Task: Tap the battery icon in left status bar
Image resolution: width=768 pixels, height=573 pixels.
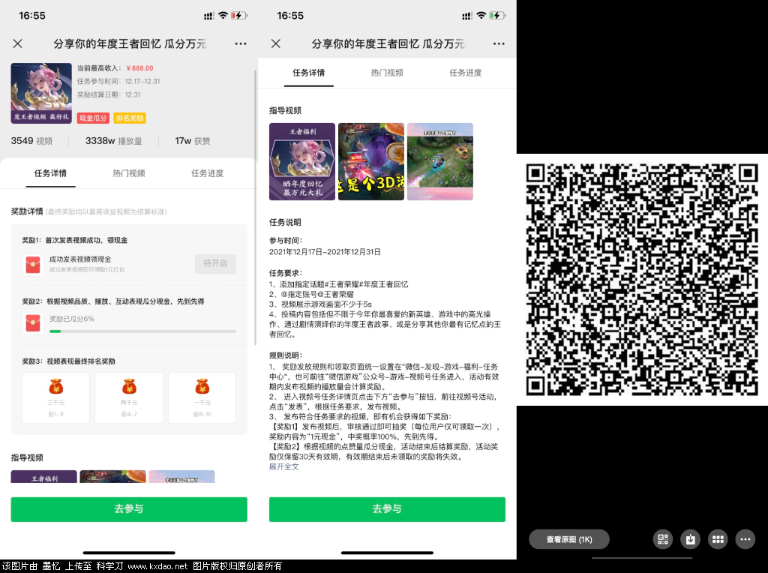Action: pyautogui.click(x=239, y=16)
